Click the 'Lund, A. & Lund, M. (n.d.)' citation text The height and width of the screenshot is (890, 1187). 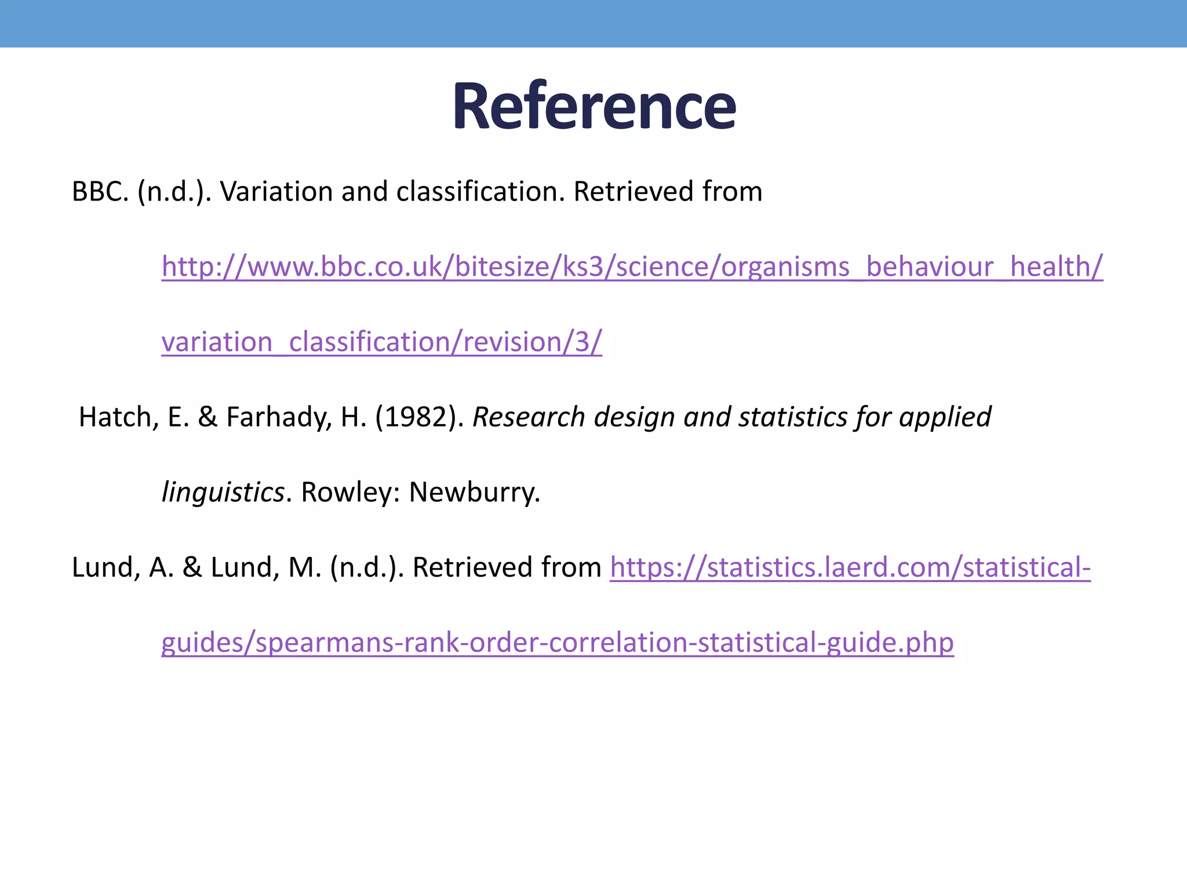coord(238,567)
